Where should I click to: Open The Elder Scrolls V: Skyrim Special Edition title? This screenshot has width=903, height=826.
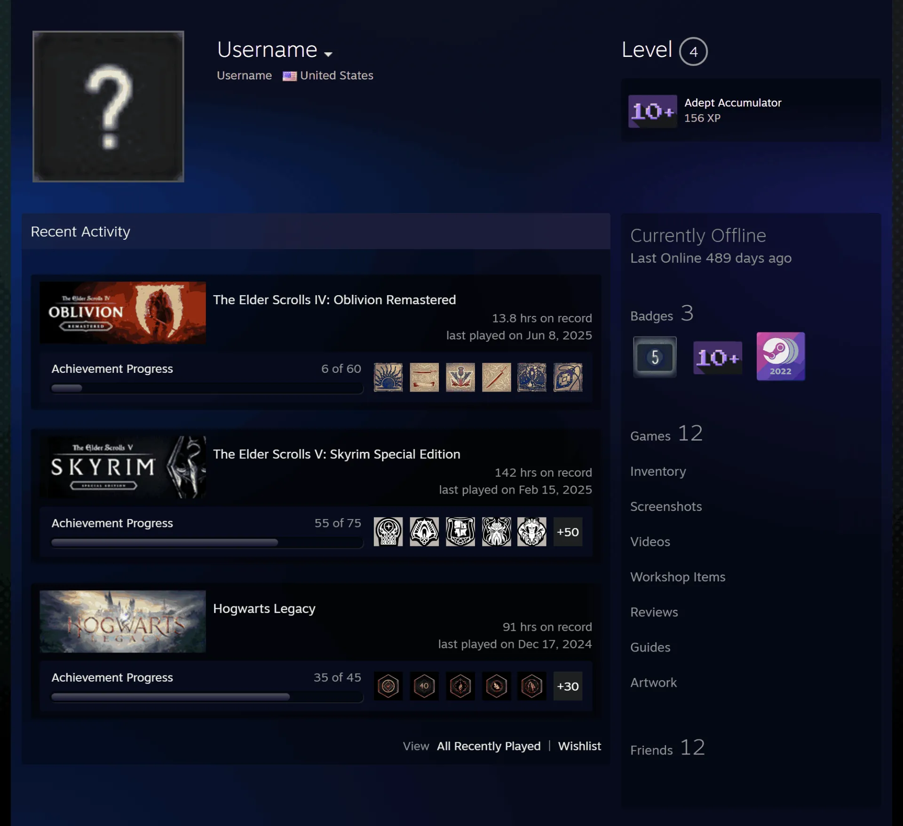point(337,454)
